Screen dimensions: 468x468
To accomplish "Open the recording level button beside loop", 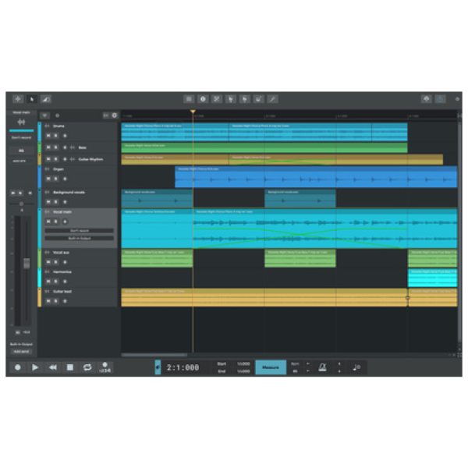I will tap(105, 367).
